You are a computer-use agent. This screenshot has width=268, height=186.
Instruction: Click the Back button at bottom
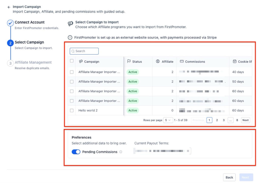point(229,177)
